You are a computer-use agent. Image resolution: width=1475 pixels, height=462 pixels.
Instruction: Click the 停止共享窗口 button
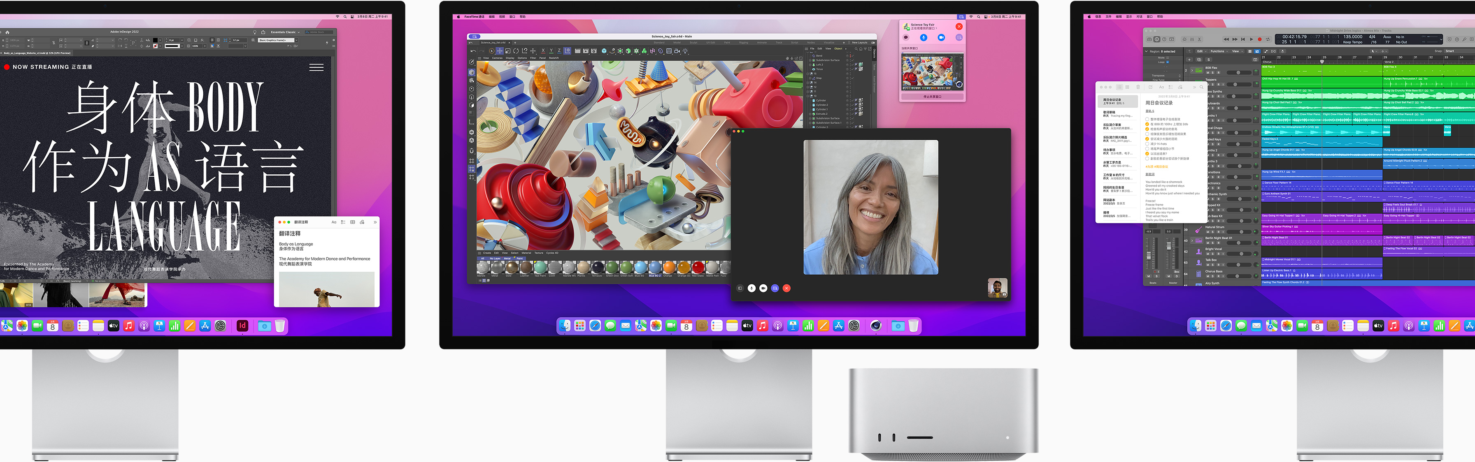(933, 96)
